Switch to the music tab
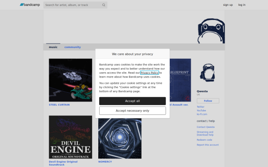The image size is (268, 167). pyautogui.click(x=53, y=47)
